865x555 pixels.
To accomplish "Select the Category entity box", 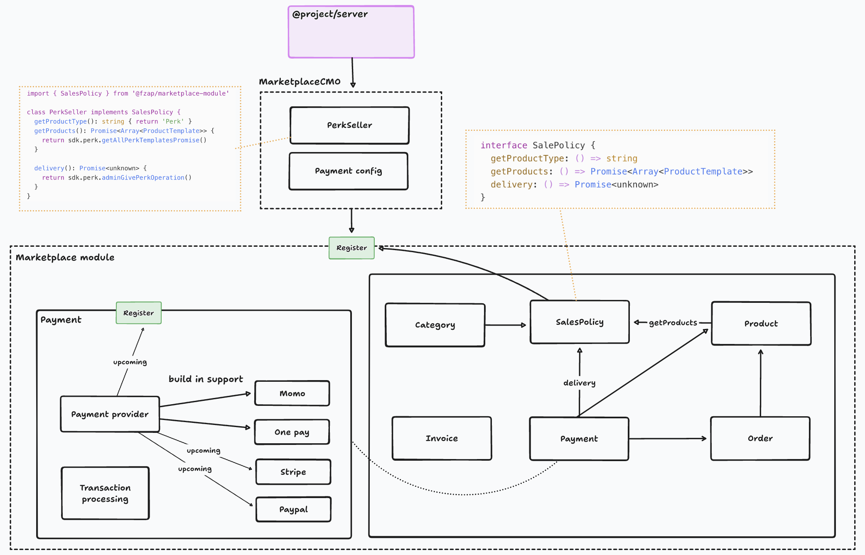I will [x=435, y=324].
